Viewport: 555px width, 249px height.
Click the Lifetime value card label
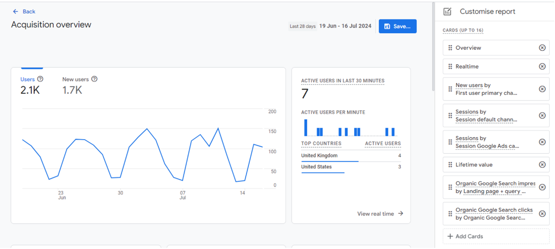point(474,165)
